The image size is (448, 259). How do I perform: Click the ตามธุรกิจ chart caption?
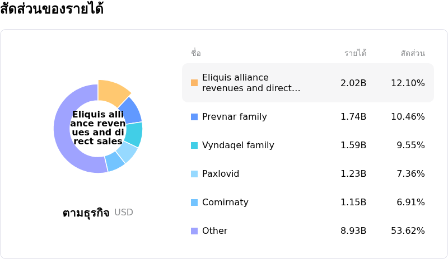(86, 213)
